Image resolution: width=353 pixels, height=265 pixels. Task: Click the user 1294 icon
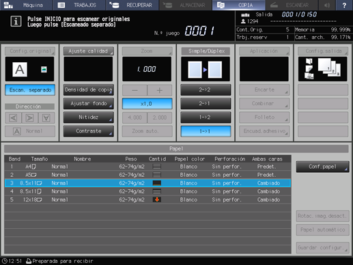click(x=243, y=21)
